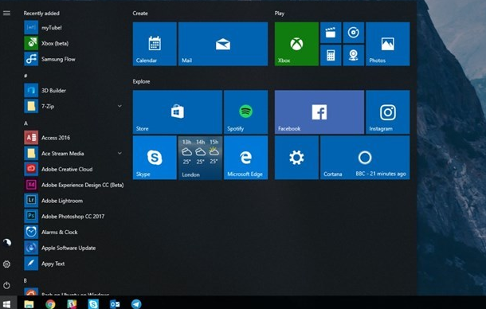Launch Xbox (beta) from Recently added

click(74, 43)
